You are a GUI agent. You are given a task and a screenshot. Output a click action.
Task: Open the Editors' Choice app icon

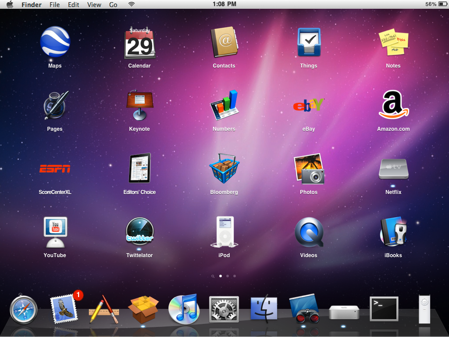pyautogui.click(x=139, y=168)
